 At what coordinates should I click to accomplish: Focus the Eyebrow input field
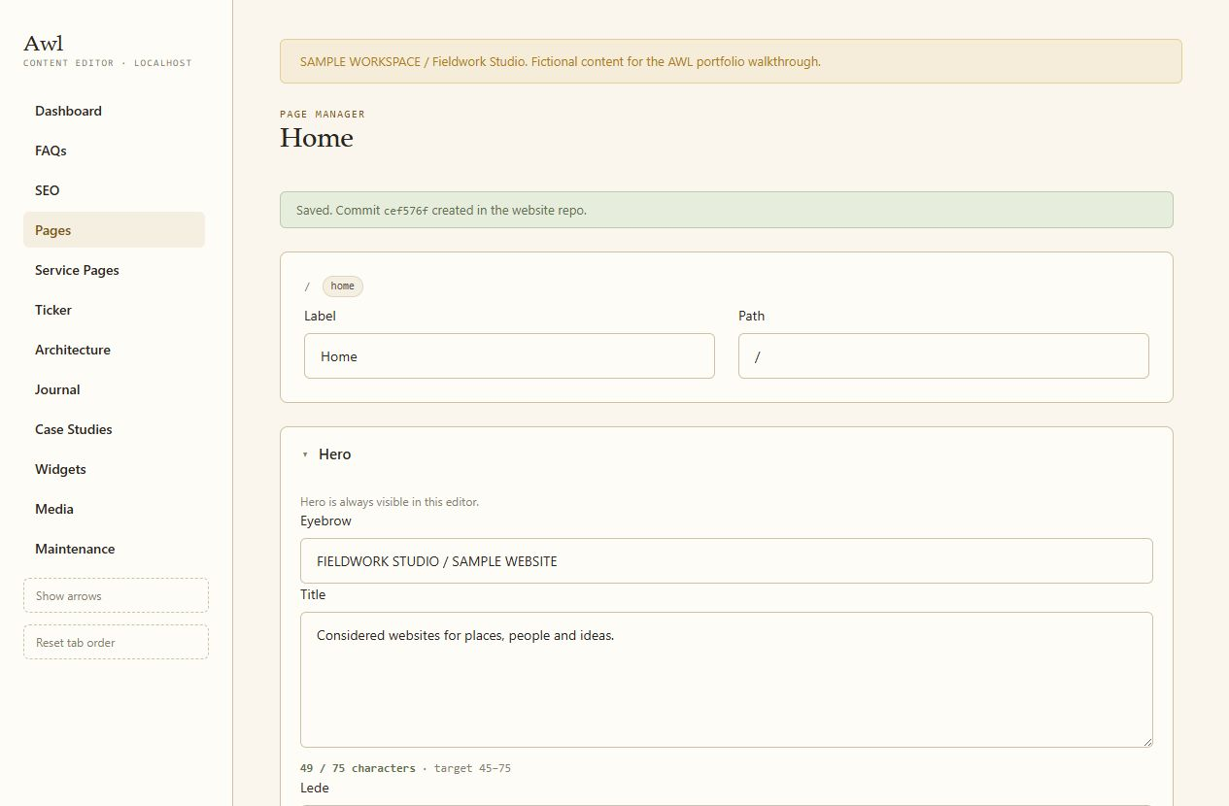click(727, 561)
